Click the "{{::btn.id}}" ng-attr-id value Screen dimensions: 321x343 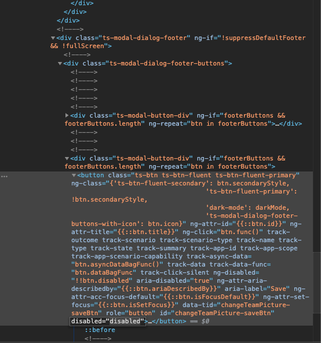coord(259,224)
